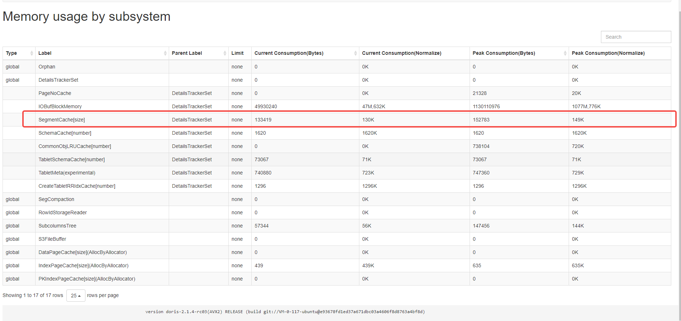Screen dimensions: 681x321
Task: Sort by Current Consumption(Bytes) sort arrows
Action: pyautogui.click(x=355, y=53)
